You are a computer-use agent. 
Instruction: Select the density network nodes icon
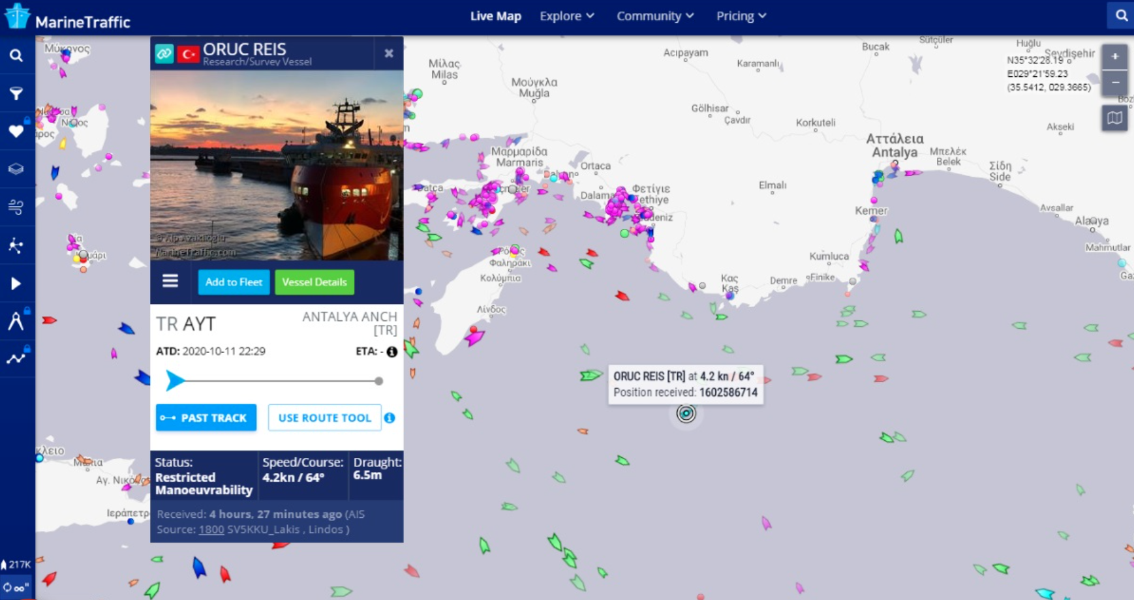click(16, 245)
